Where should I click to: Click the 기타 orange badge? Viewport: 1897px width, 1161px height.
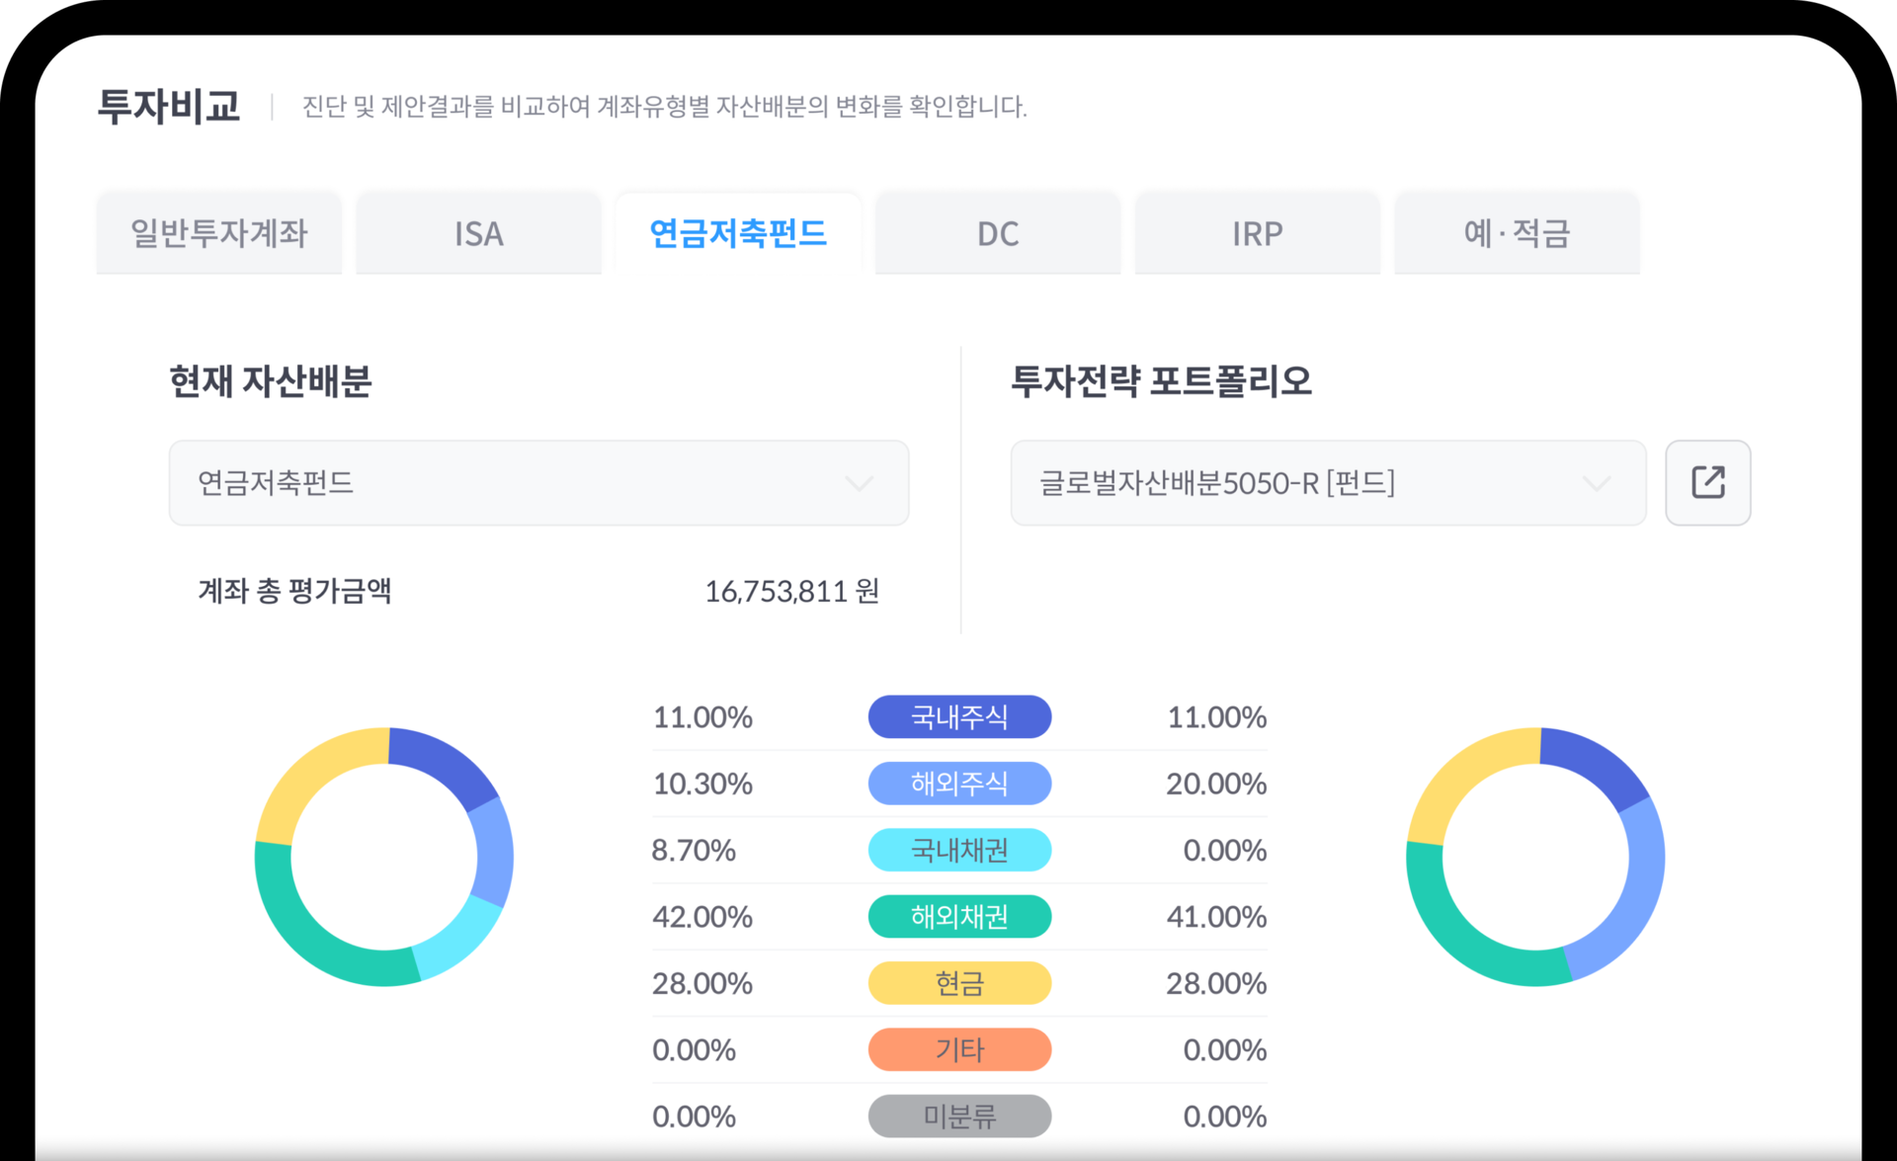pyautogui.click(x=959, y=1049)
